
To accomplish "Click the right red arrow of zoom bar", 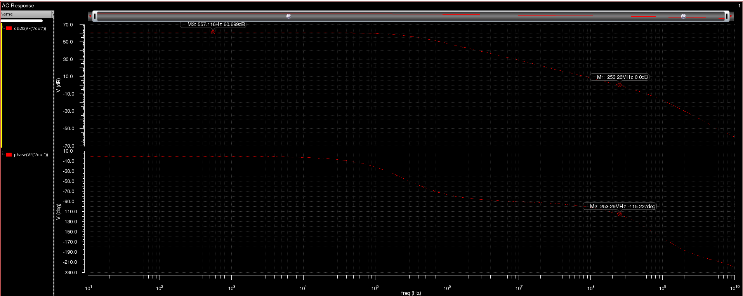I will click(731, 16).
